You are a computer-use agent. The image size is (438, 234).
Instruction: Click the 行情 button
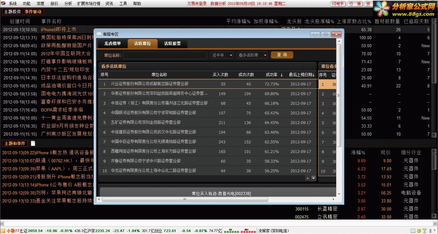pos(355,4)
